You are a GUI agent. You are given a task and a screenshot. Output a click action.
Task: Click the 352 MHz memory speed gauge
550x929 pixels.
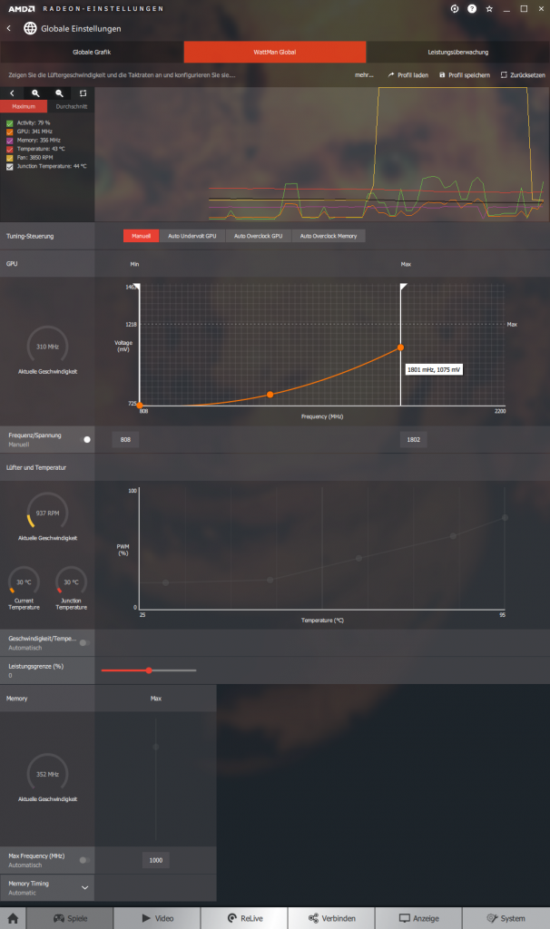point(47,773)
